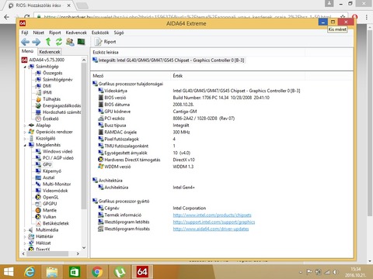Collapse the Megjelenítés tree node
This screenshot has width=373, height=279.
25,145
